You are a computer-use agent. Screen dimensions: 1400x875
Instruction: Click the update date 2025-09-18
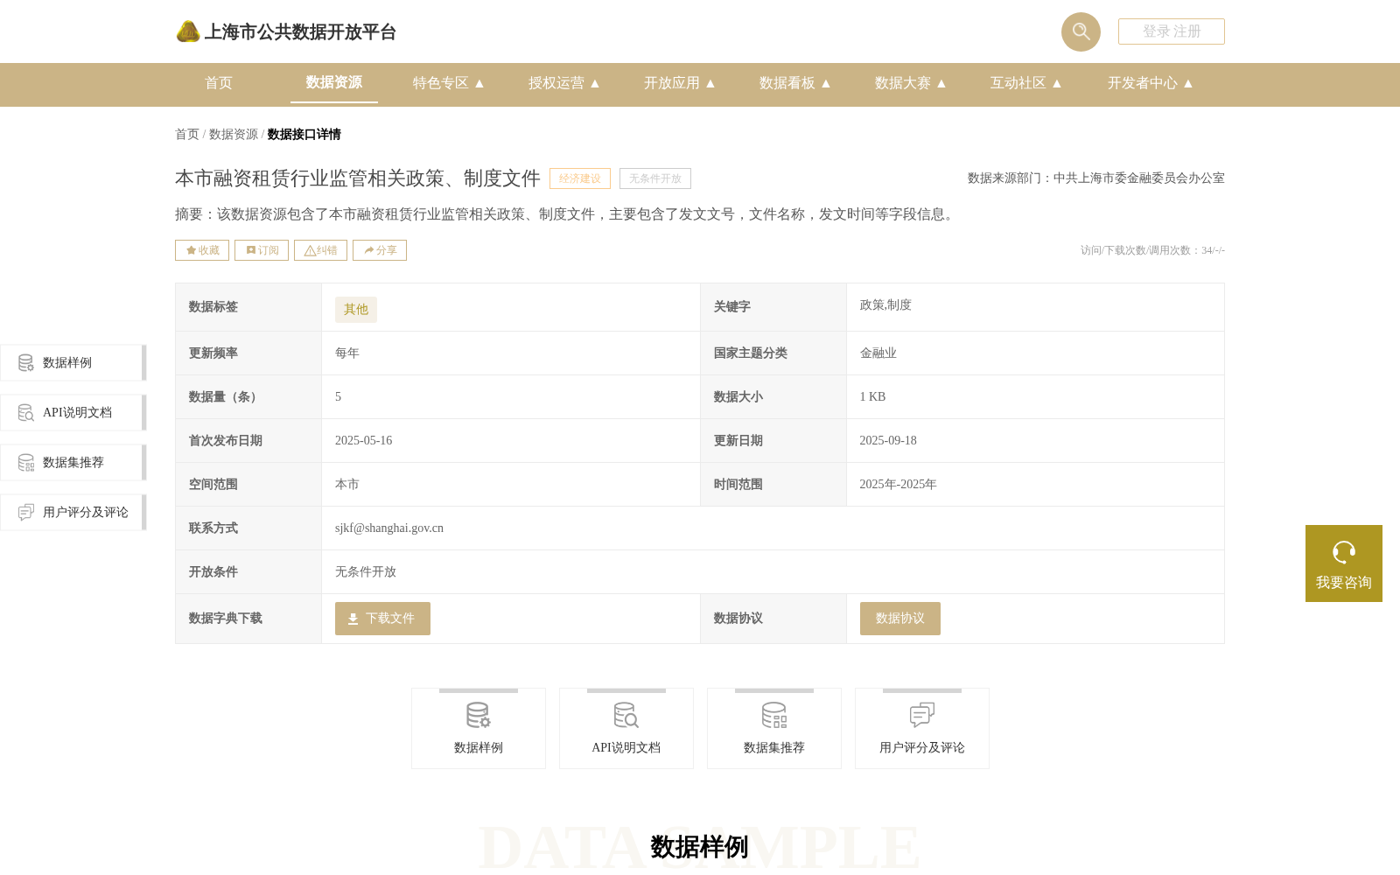click(888, 441)
